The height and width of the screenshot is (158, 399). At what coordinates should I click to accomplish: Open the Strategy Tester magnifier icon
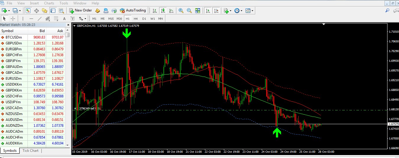[61, 11]
